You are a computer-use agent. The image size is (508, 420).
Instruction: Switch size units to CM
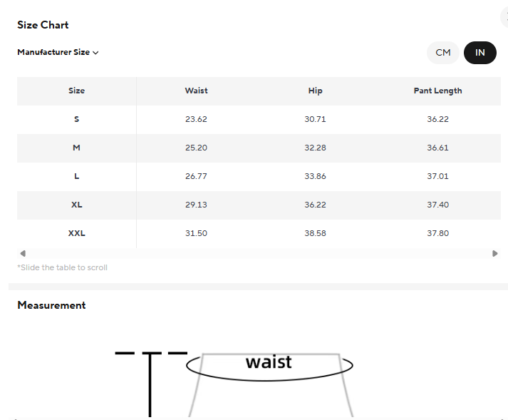(x=443, y=53)
